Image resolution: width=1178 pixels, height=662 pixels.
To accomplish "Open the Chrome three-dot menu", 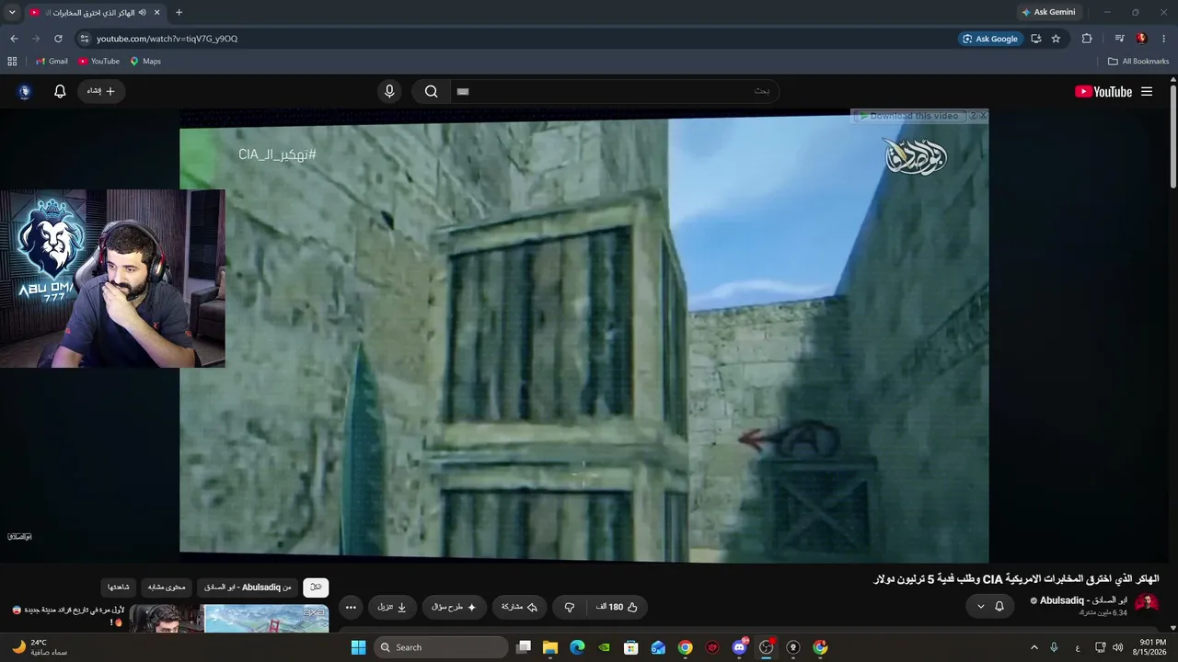I will (1164, 39).
